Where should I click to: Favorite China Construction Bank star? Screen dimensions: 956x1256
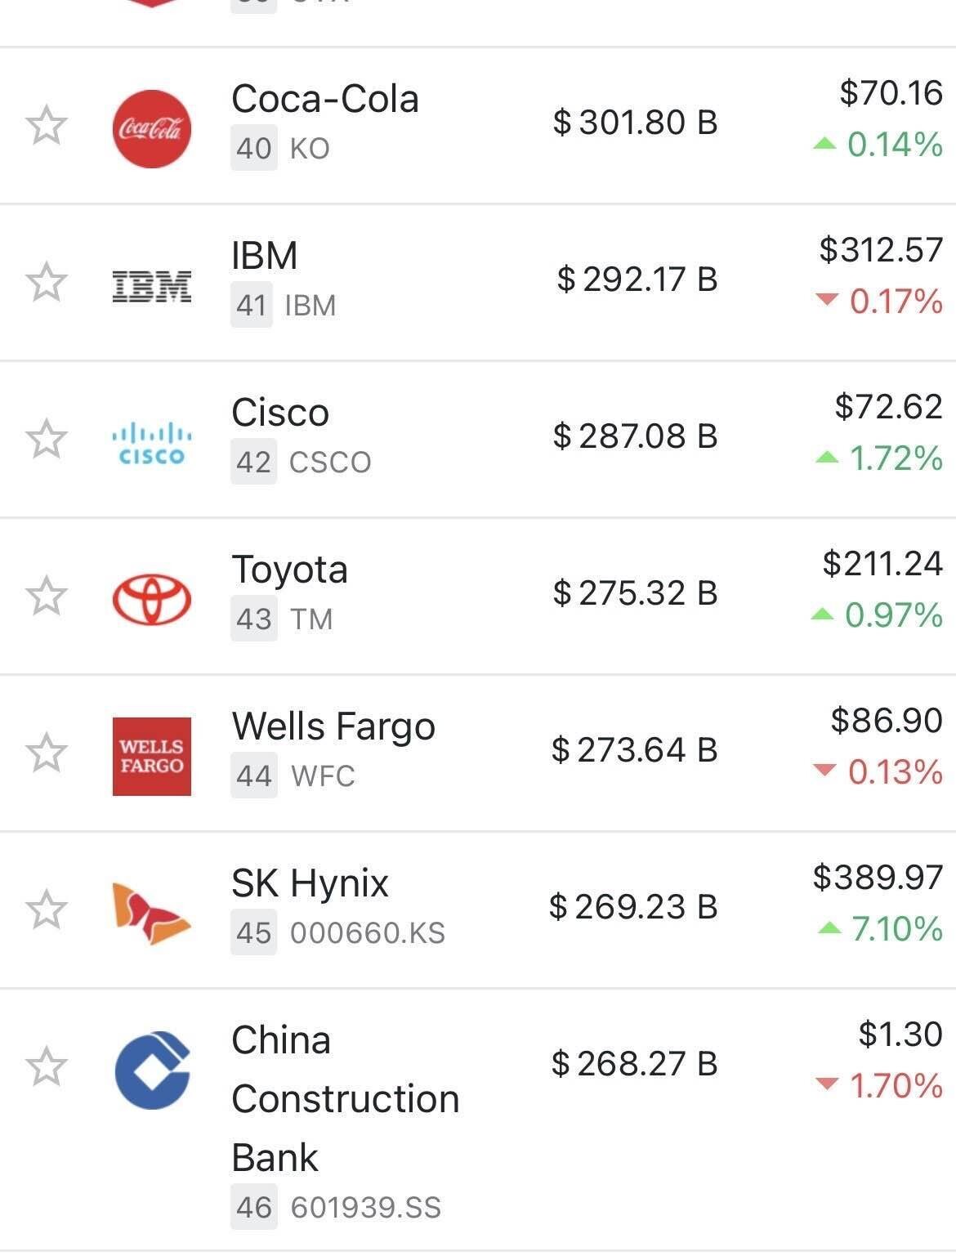(46, 1066)
